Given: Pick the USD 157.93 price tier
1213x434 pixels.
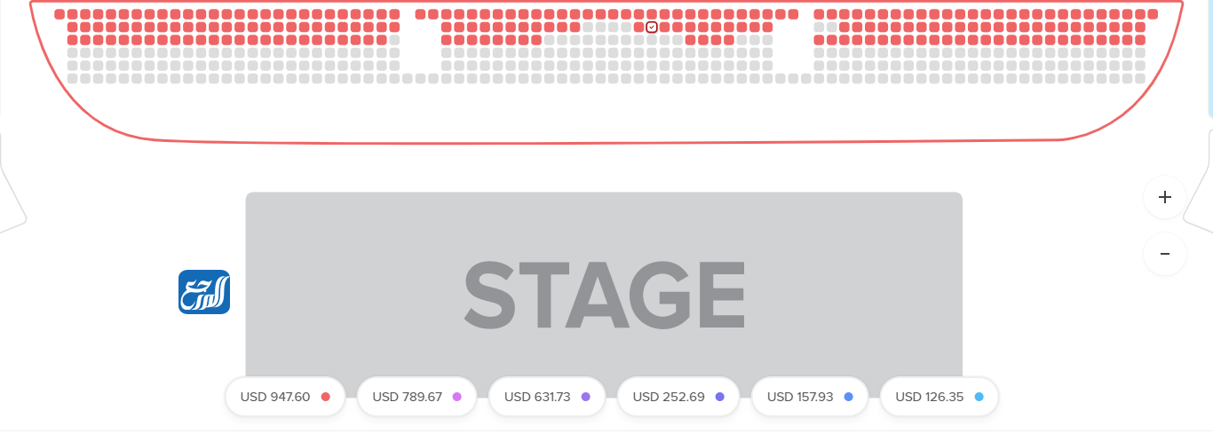Looking at the screenshot, I should coord(810,397).
